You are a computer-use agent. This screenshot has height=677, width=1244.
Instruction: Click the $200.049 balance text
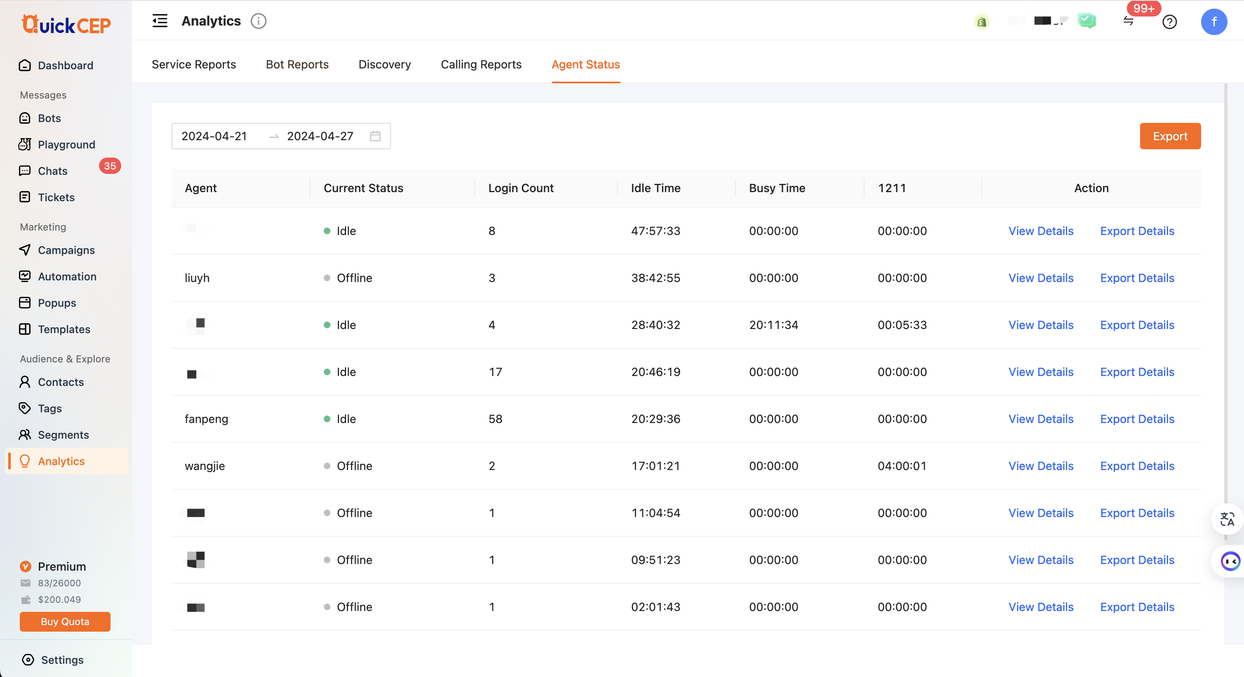[x=59, y=599]
